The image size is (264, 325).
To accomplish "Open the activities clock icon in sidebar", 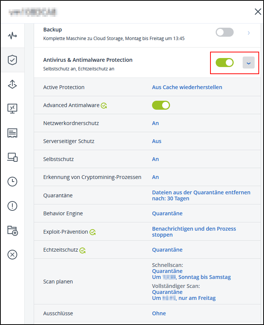I will [12, 182].
